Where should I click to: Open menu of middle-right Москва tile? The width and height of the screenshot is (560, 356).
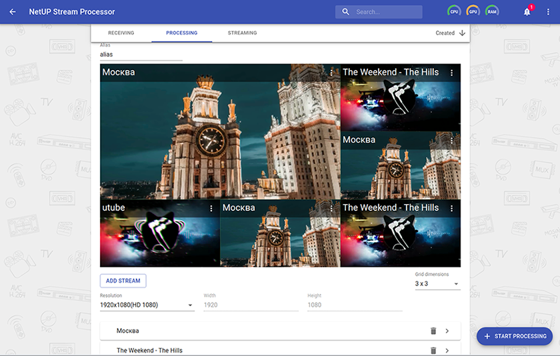point(451,140)
